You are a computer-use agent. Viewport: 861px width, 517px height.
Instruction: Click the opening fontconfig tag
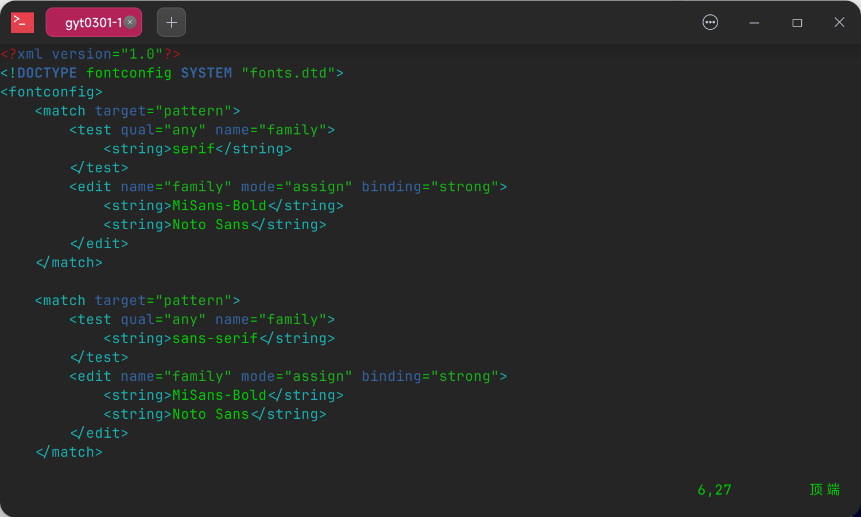(x=51, y=91)
